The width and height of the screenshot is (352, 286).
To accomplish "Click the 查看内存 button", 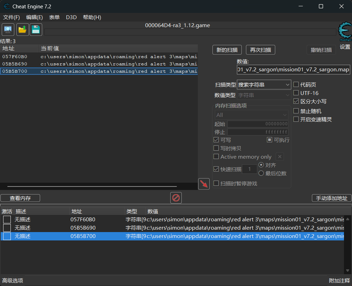I will click(20, 198).
